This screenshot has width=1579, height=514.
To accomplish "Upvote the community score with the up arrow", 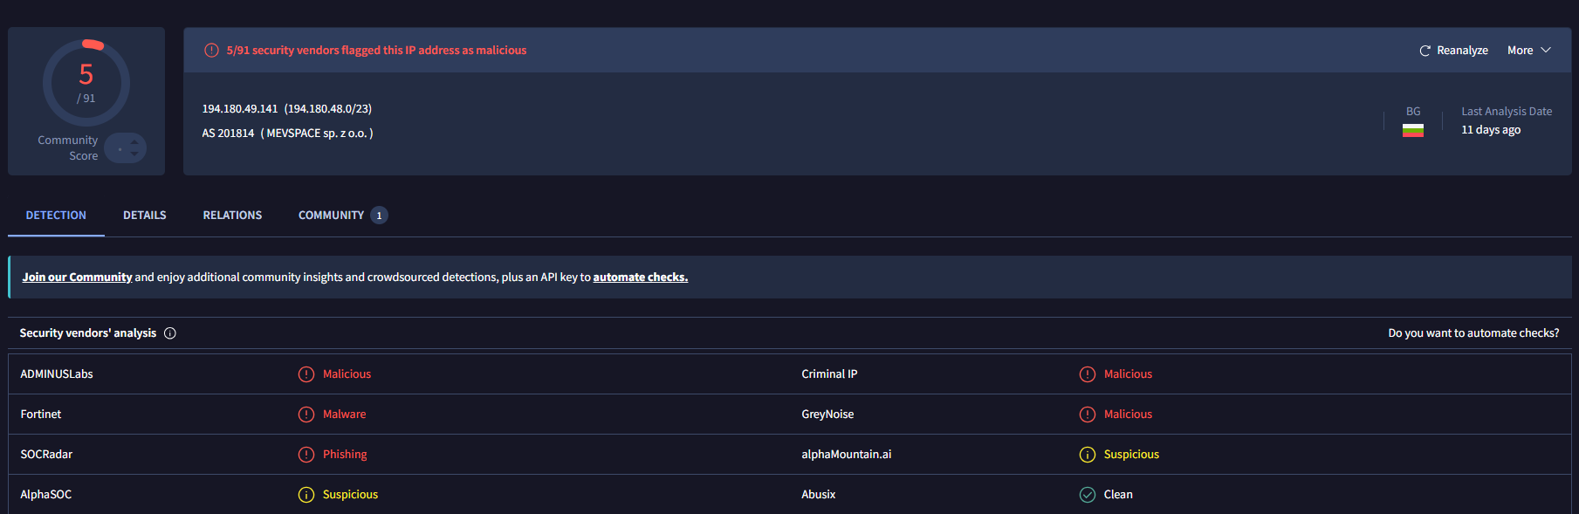I will coord(134,142).
